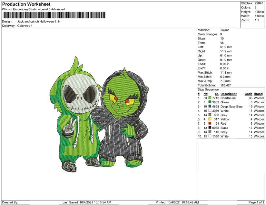Viewport: 266px width, 205px height.
Task: Click the Chartreuse color swatch in row 1
Action: (x=210, y=98)
